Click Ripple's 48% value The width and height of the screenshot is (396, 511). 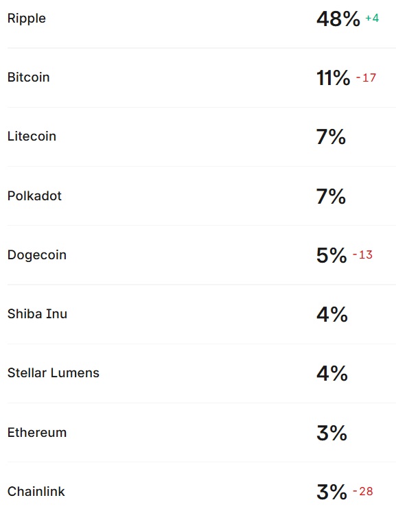tap(338, 19)
